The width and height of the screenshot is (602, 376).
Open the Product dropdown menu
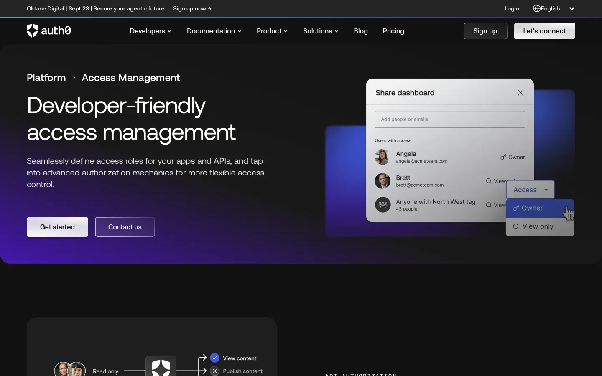click(272, 31)
